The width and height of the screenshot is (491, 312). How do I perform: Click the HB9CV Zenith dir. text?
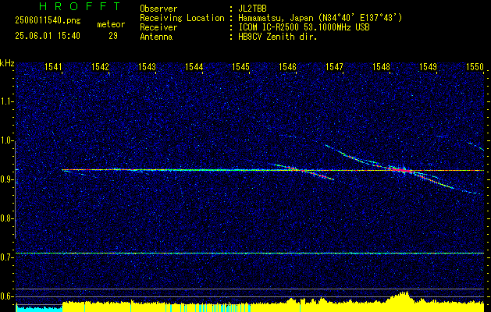[x=278, y=37]
